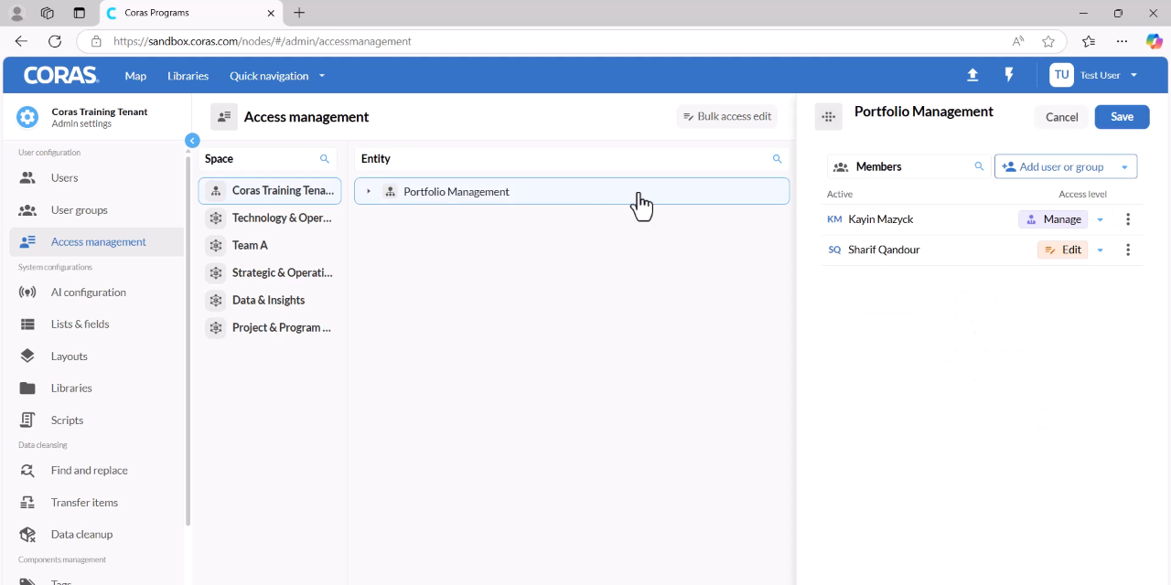Click the Kayin Mazyck member name

(880, 218)
